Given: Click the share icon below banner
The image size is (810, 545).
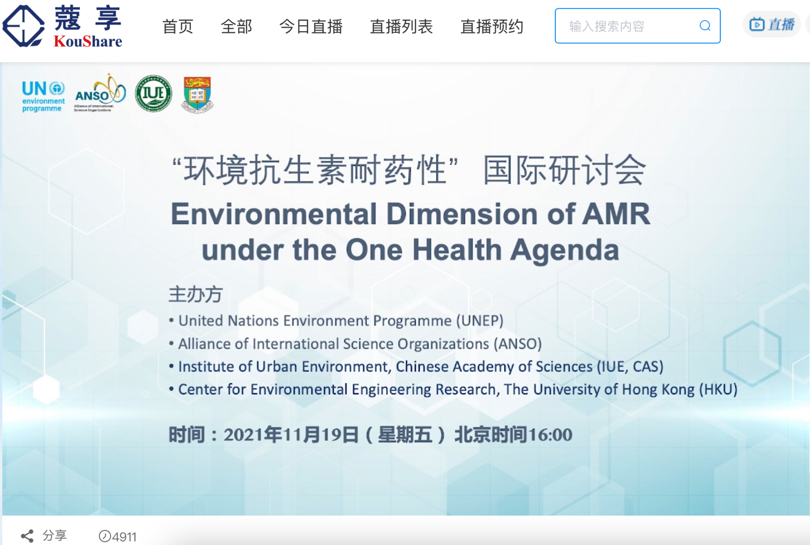Looking at the screenshot, I should click(27, 536).
